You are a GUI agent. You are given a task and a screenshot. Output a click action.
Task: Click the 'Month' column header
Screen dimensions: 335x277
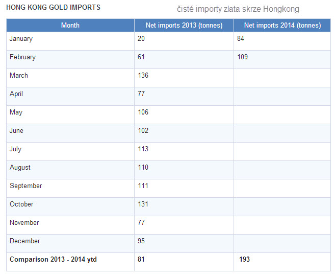coord(70,25)
